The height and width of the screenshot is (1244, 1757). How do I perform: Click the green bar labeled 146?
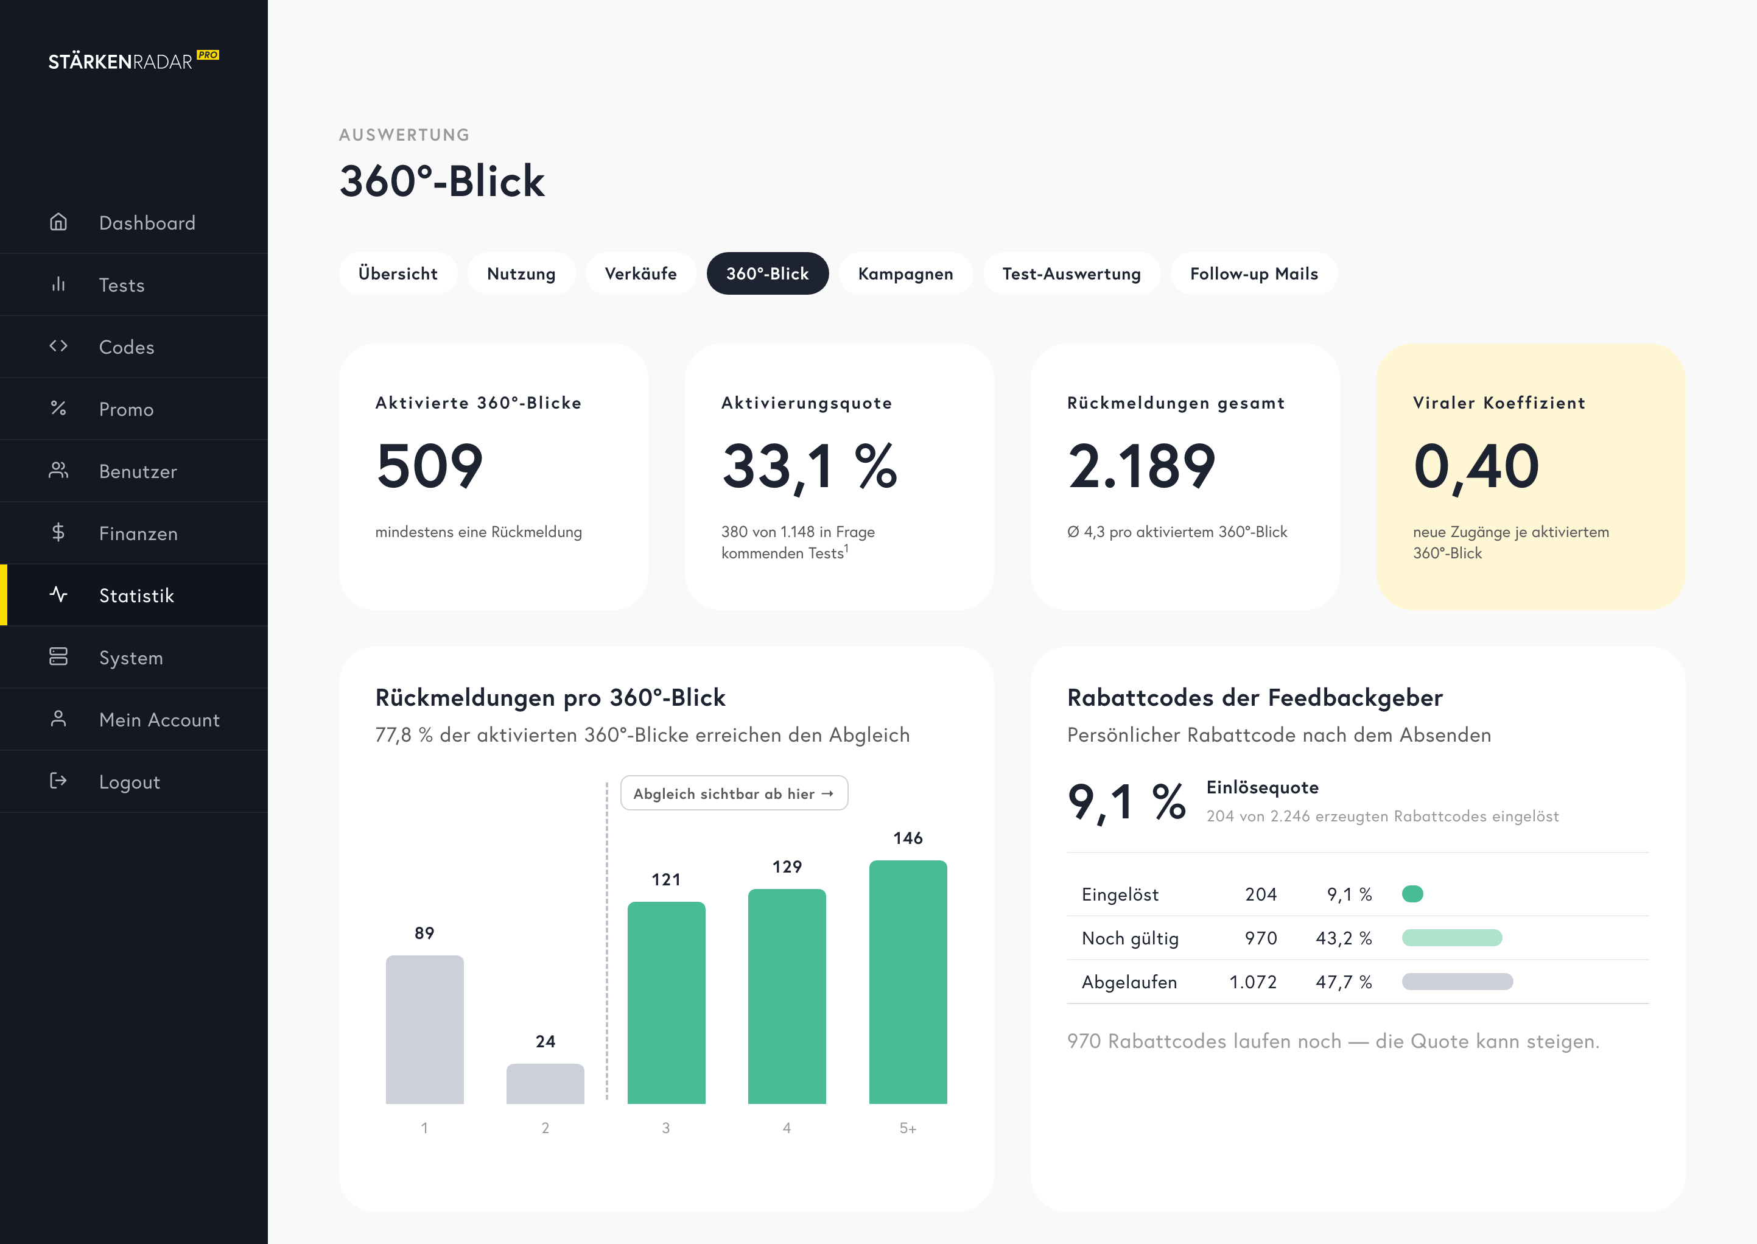tap(908, 982)
